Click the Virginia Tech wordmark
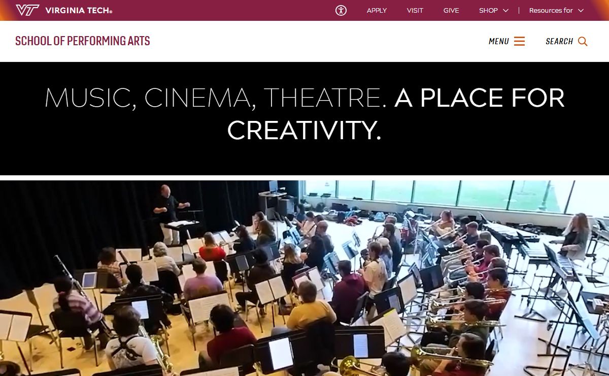 [79, 11]
